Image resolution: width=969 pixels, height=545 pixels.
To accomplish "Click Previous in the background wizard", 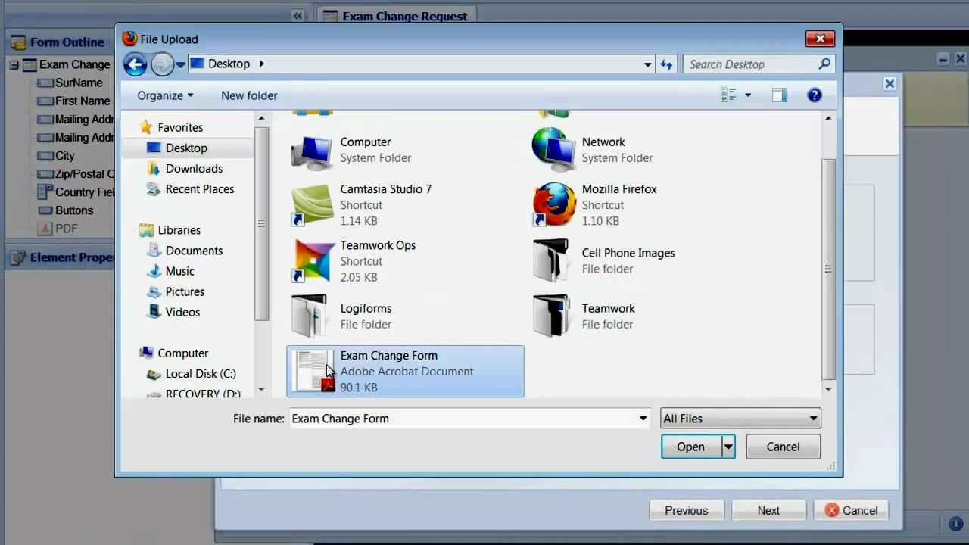I will pos(687,510).
